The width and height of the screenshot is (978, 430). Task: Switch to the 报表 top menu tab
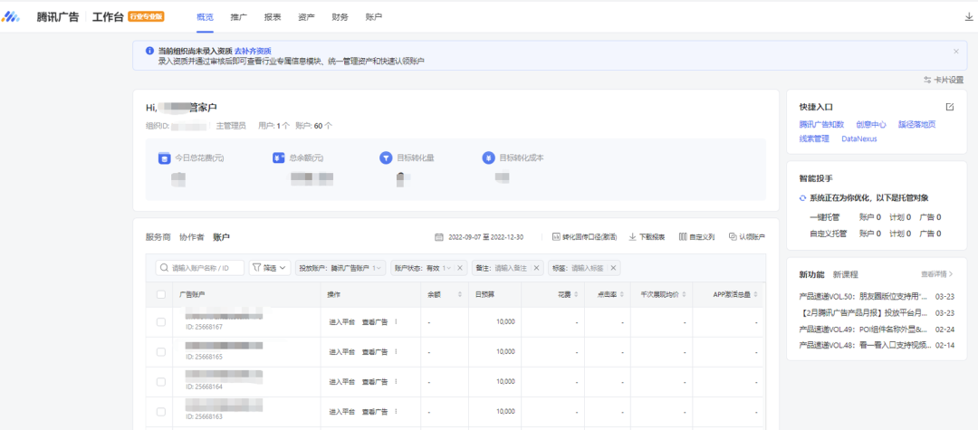click(x=272, y=16)
